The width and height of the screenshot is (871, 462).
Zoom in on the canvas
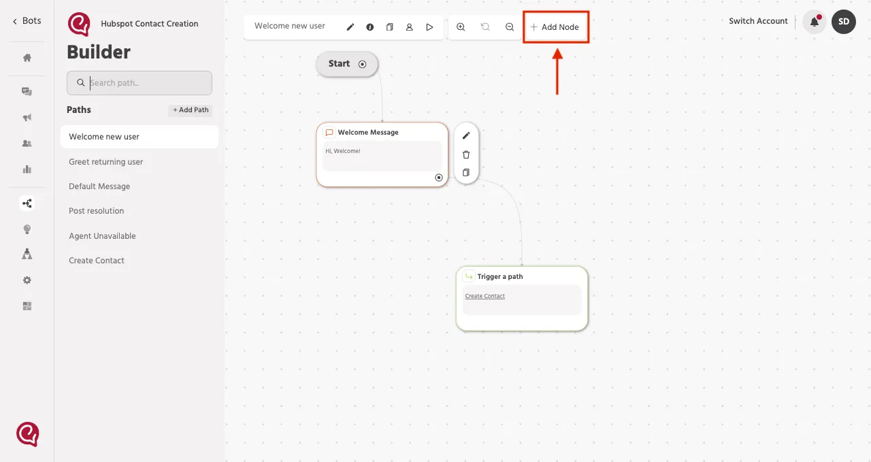tap(461, 27)
